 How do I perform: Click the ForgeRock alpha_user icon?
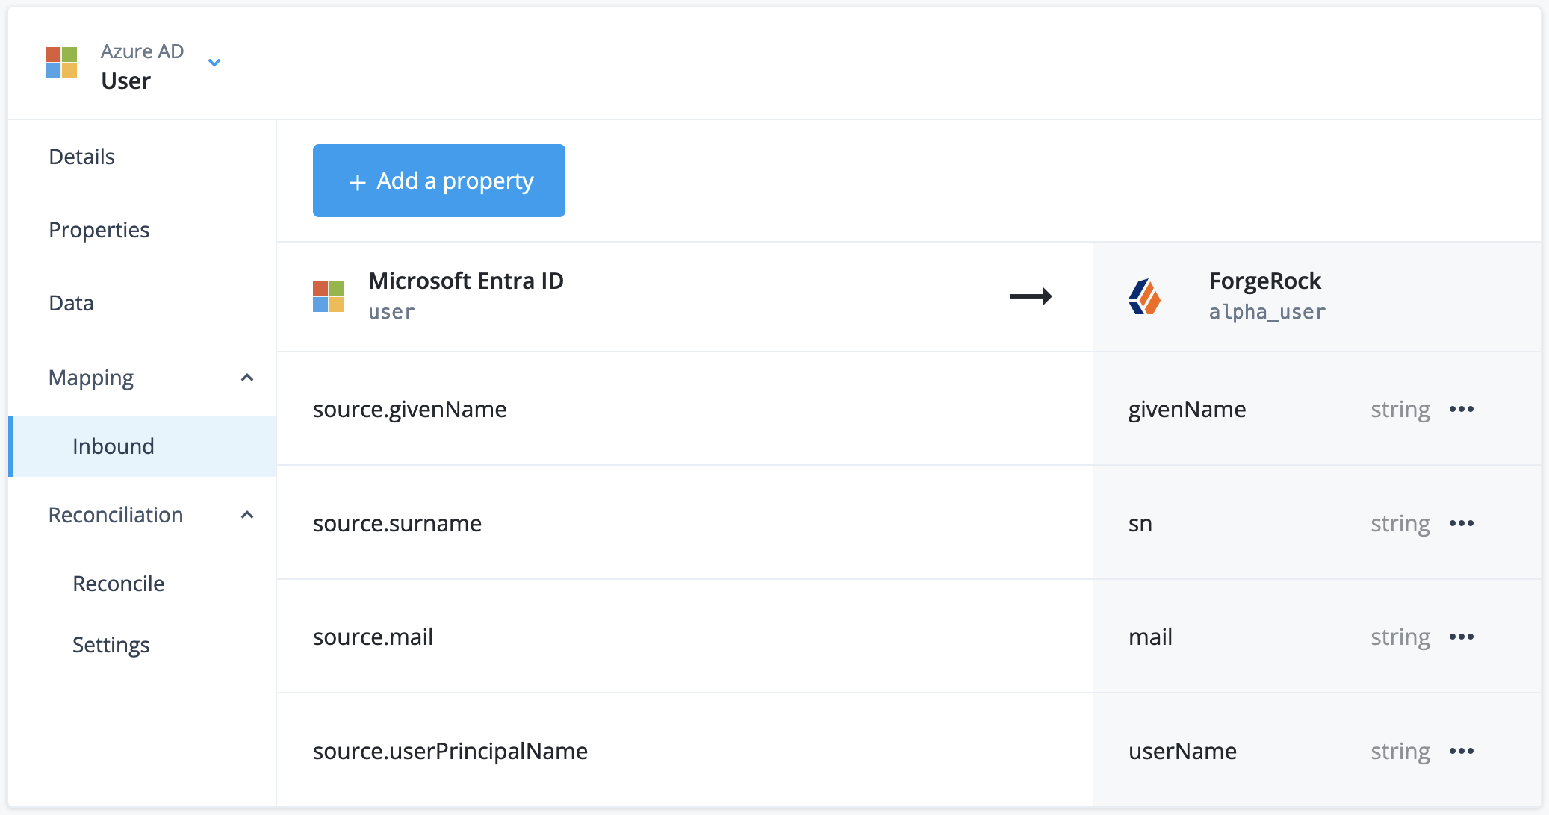[x=1144, y=296]
